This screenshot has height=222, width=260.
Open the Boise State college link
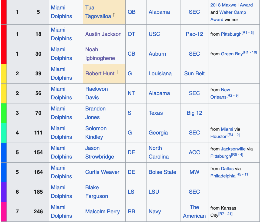[x=162, y=172]
